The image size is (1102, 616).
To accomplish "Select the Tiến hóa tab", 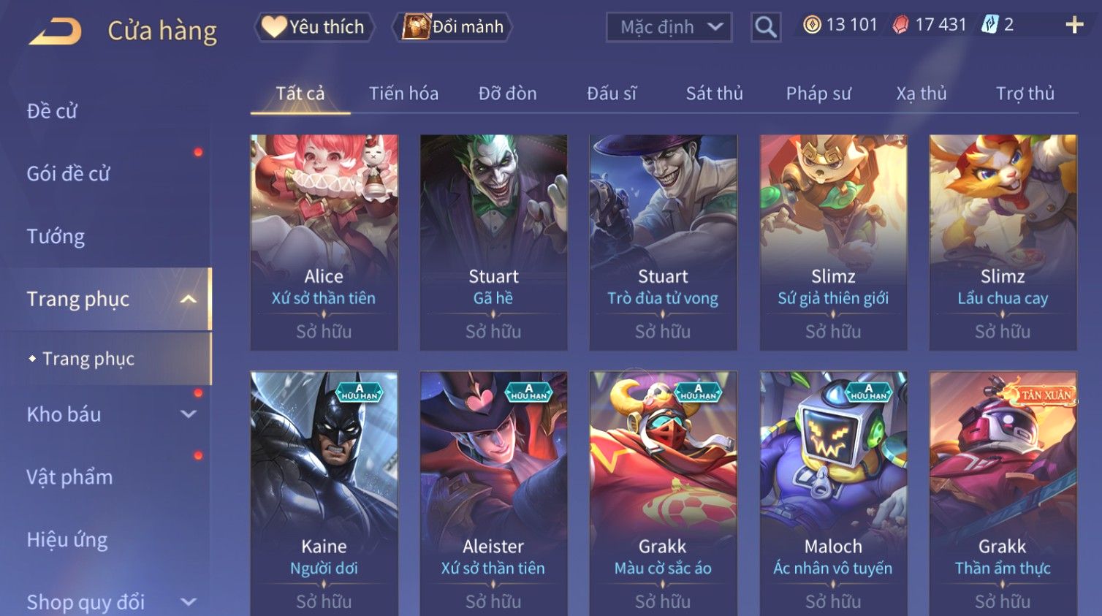I will [403, 94].
